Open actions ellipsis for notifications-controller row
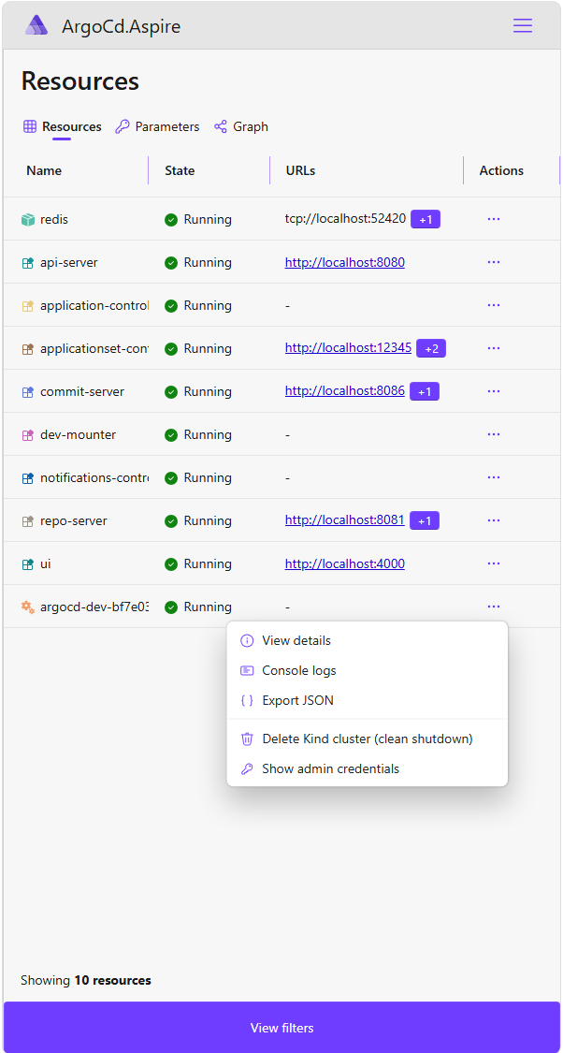 click(494, 476)
